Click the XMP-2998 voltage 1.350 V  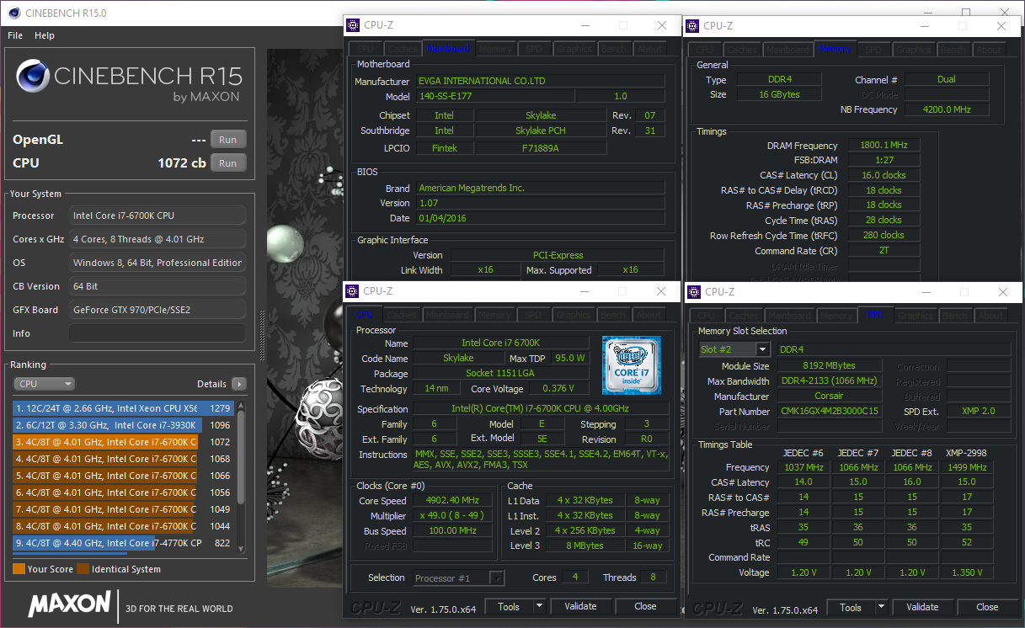pyautogui.click(x=966, y=572)
